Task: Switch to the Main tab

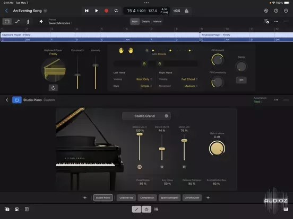Action: 135,22
